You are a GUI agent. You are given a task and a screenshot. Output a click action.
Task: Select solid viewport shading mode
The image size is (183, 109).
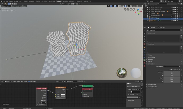124,6
